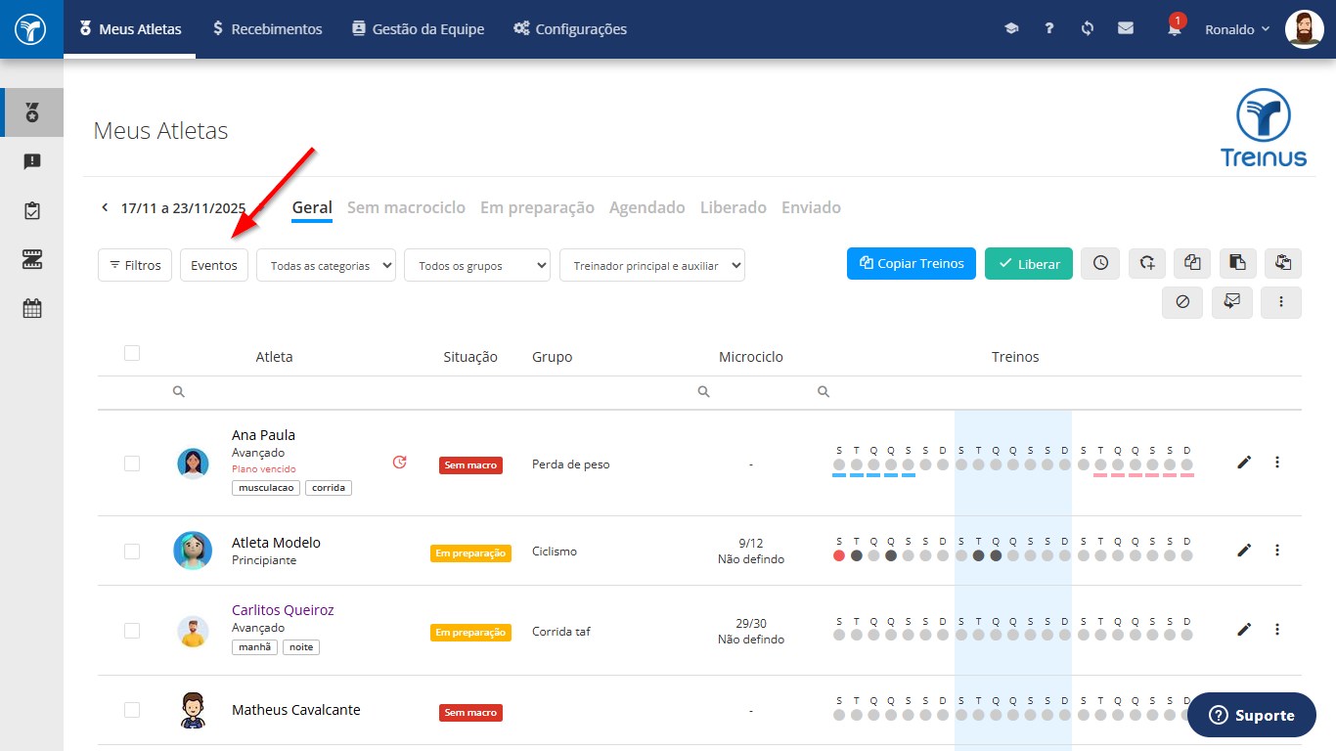Open the mail envelope icon
This screenshot has width=1336, height=751.
(x=1126, y=28)
